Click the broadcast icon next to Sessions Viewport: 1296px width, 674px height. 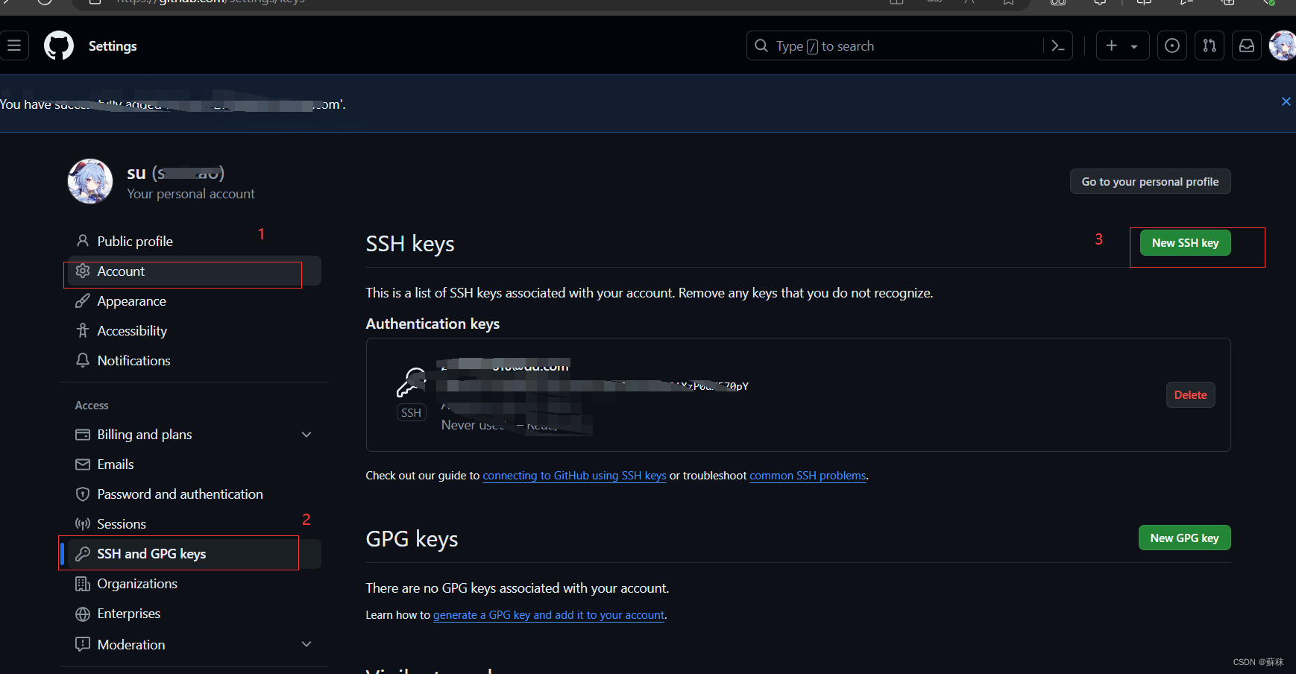point(83,524)
